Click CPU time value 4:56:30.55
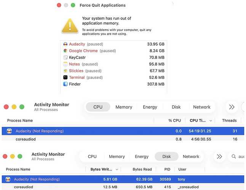Image resolution: width=246 pixels, height=190 pixels. coord(201,139)
